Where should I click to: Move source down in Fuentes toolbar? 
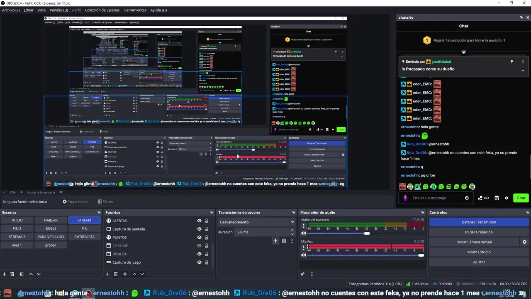[x=142, y=274]
